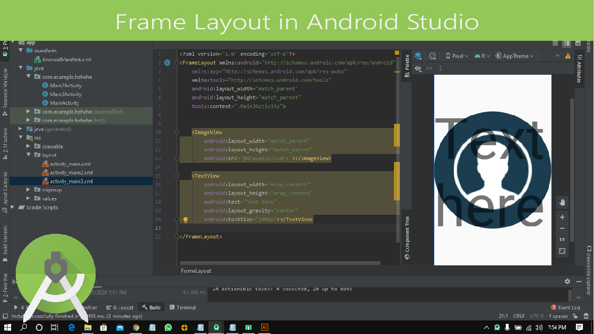Click zoom-to-fit screen icon

click(x=562, y=251)
